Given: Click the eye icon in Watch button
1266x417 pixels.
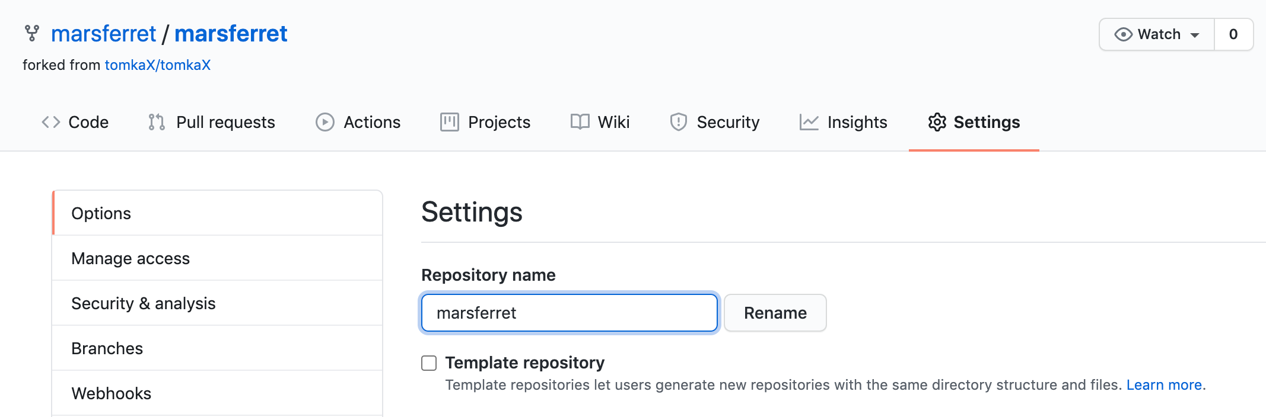Looking at the screenshot, I should (1123, 34).
